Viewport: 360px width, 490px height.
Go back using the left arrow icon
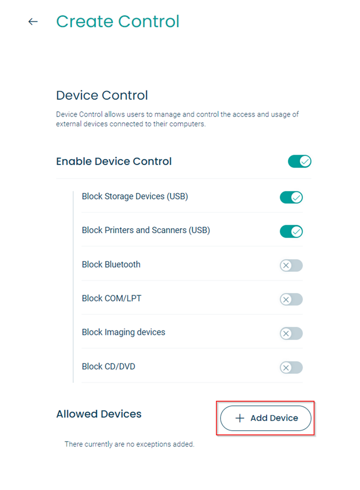(33, 22)
